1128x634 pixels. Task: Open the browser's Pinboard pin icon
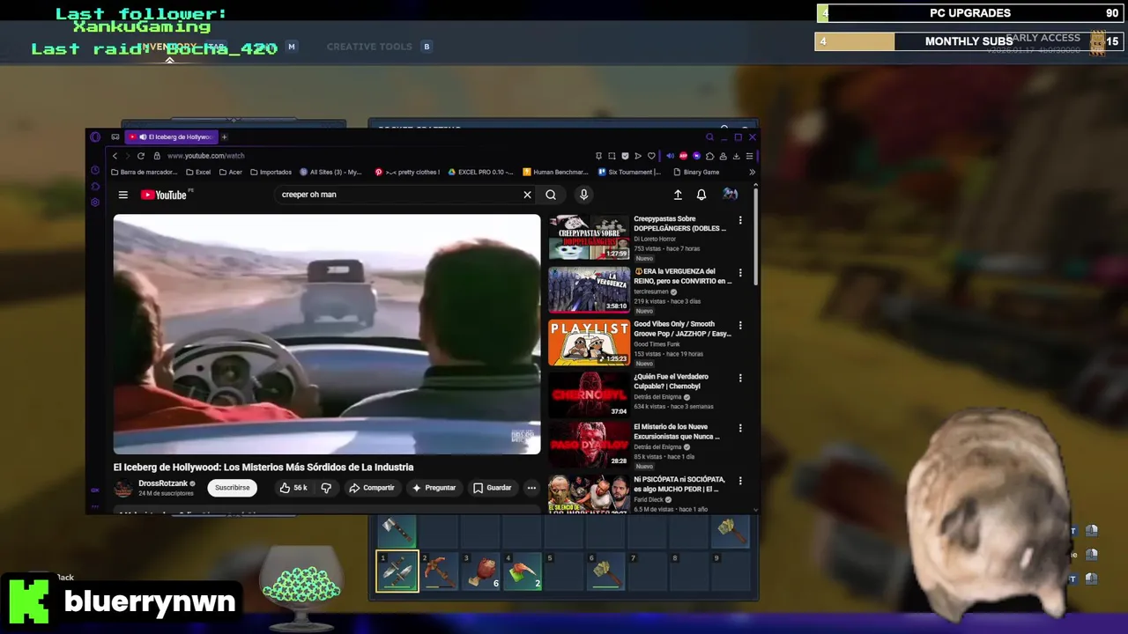598,156
